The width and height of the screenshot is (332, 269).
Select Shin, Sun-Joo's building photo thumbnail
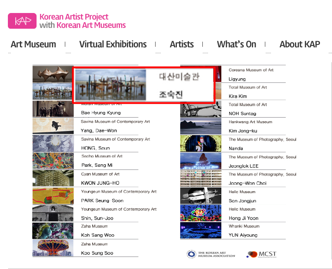click(53, 213)
